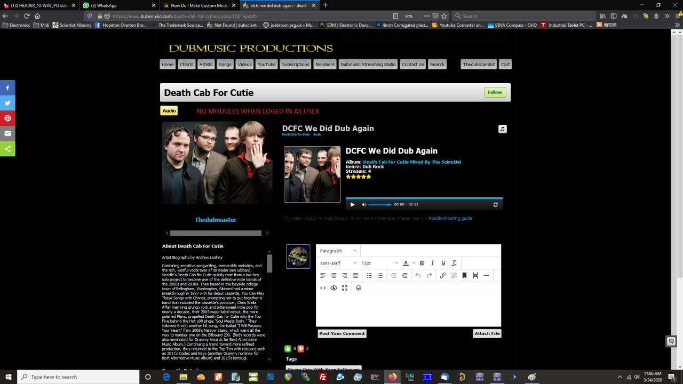The image size is (683, 384).
Task: Insert a page break in comment
Action: click(475, 276)
